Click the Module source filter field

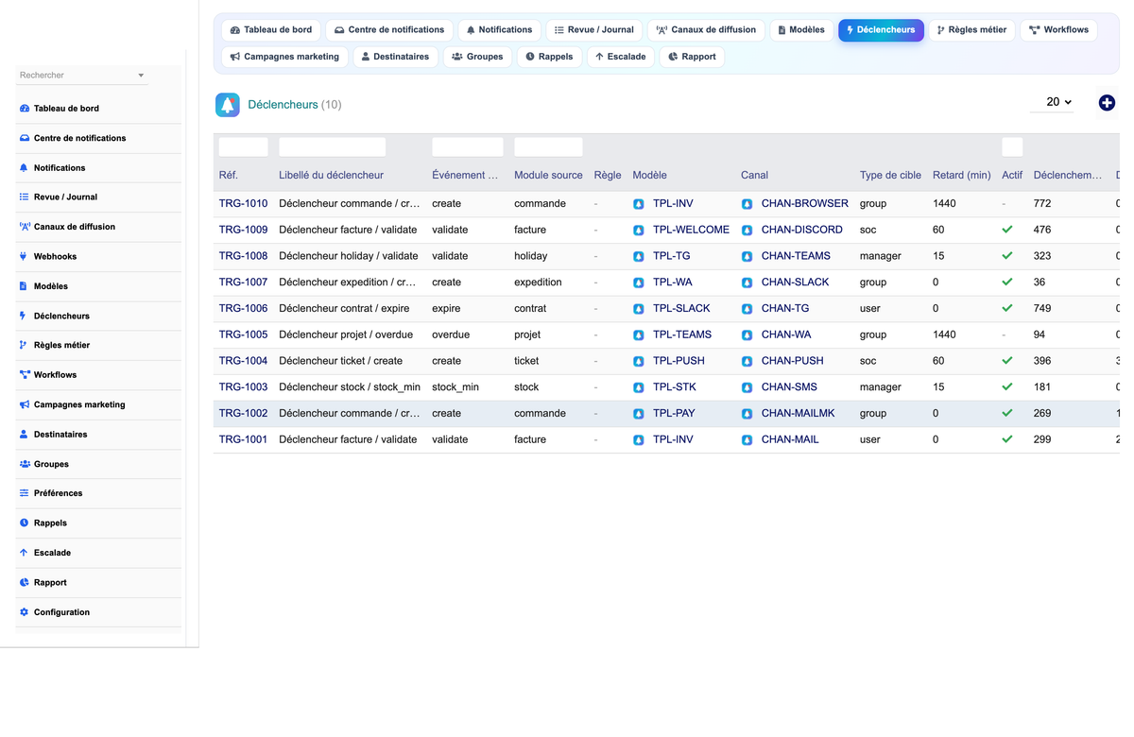[548, 147]
